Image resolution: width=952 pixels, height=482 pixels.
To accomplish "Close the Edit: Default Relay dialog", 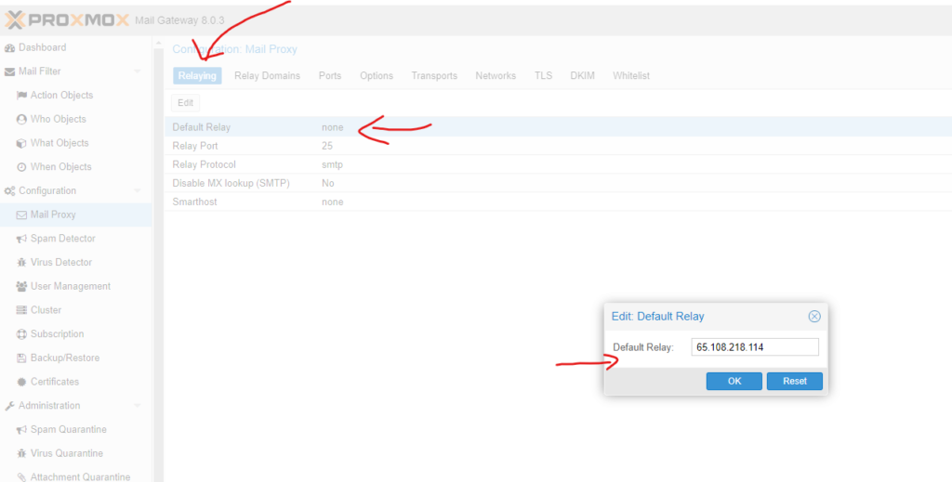I will [814, 317].
